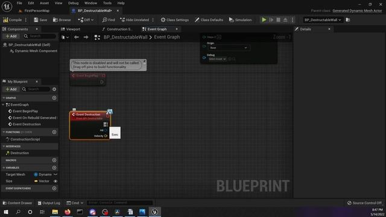Toggle Hide Unrelated nodes
Viewport: 386px width, 217px height.
134,20
